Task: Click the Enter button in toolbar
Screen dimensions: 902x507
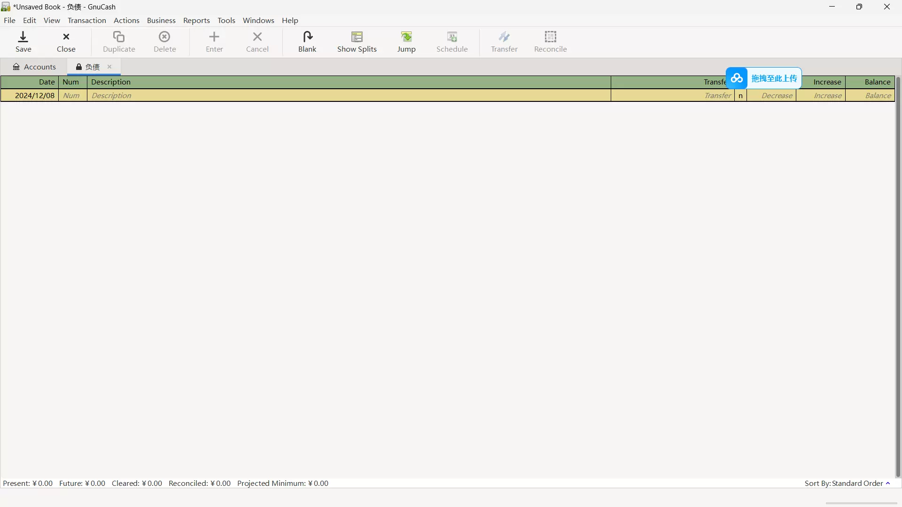Action: point(214,41)
